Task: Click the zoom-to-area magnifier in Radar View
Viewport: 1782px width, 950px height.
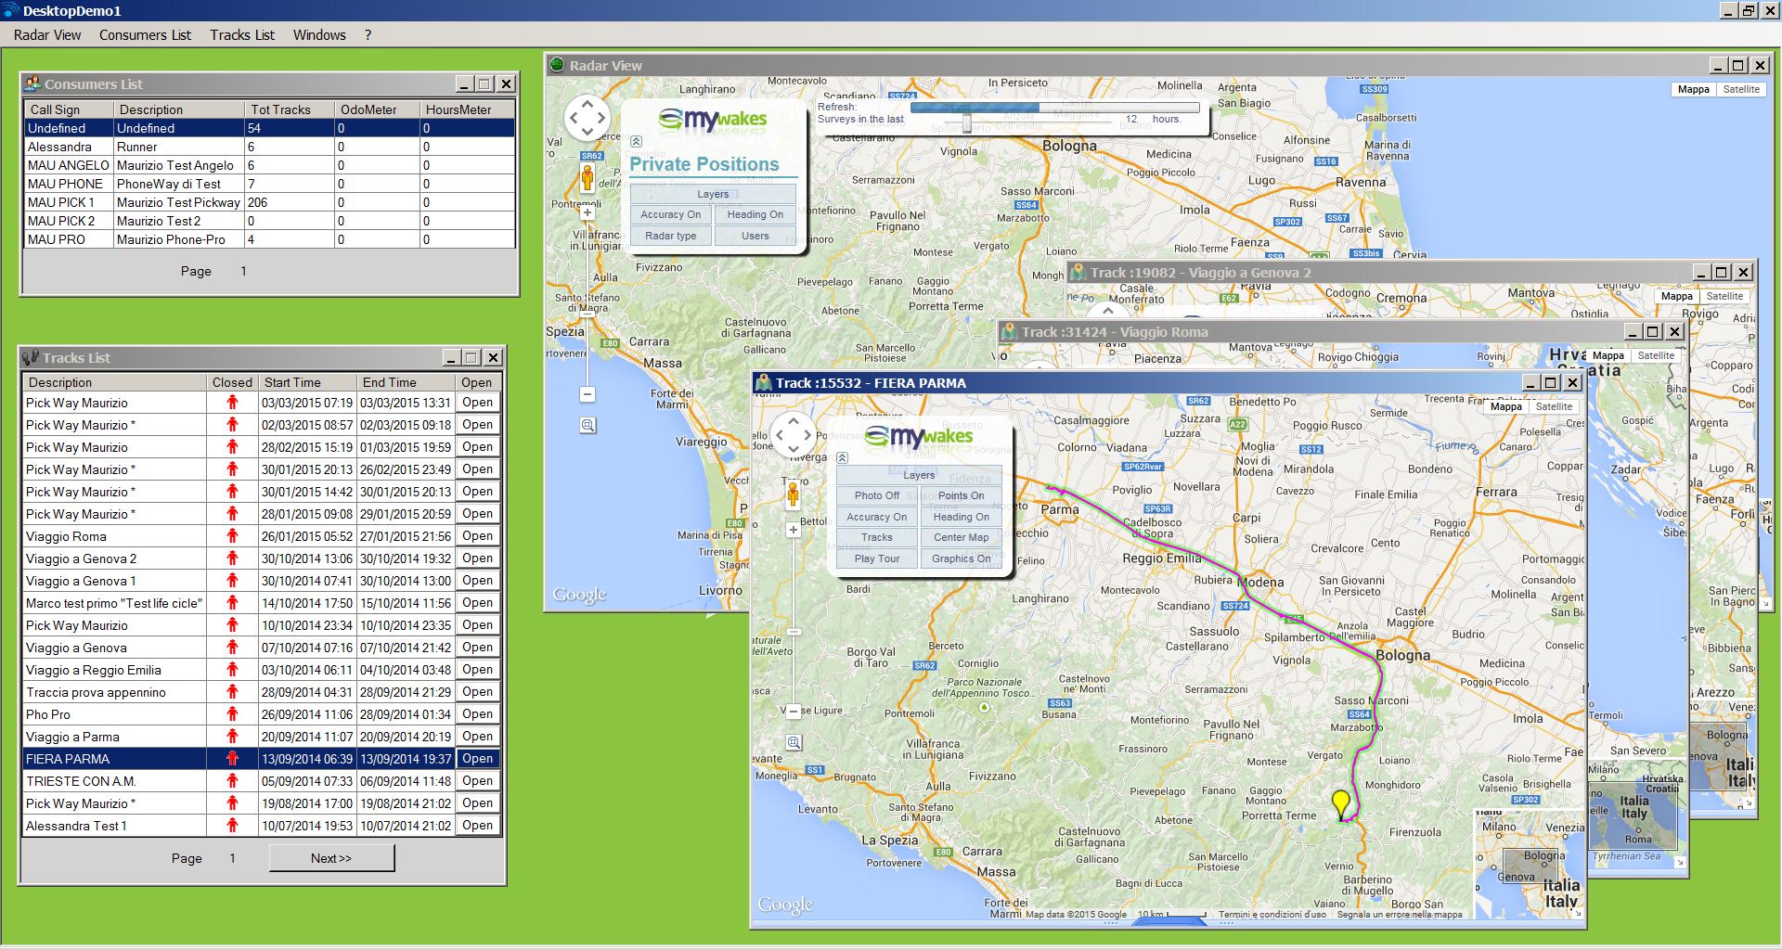Action: point(588,426)
